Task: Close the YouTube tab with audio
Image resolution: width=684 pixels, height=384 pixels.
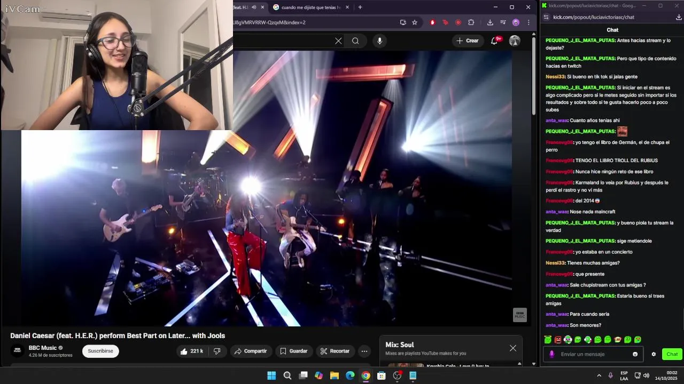Action: (262, 7)
